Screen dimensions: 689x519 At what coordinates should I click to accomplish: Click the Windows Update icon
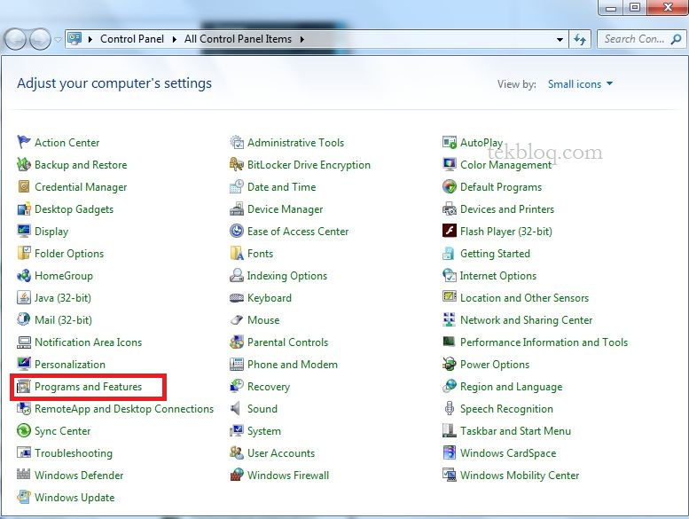pyautogui.click(x=23, y=497)
